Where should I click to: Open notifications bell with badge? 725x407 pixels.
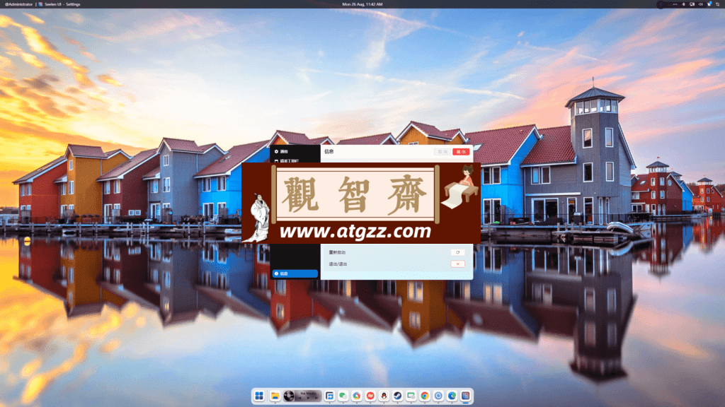click(x=709, y=4)
